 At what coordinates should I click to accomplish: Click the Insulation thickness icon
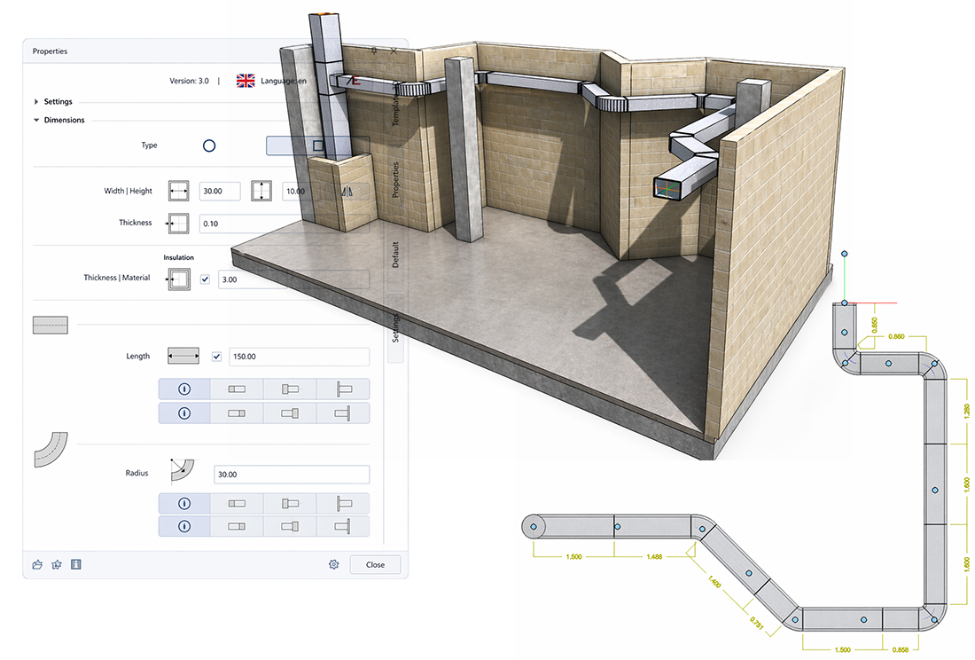(178, 279)
